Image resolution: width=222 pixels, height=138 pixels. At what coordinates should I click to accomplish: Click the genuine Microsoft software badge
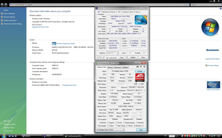(x=213, y=85)
